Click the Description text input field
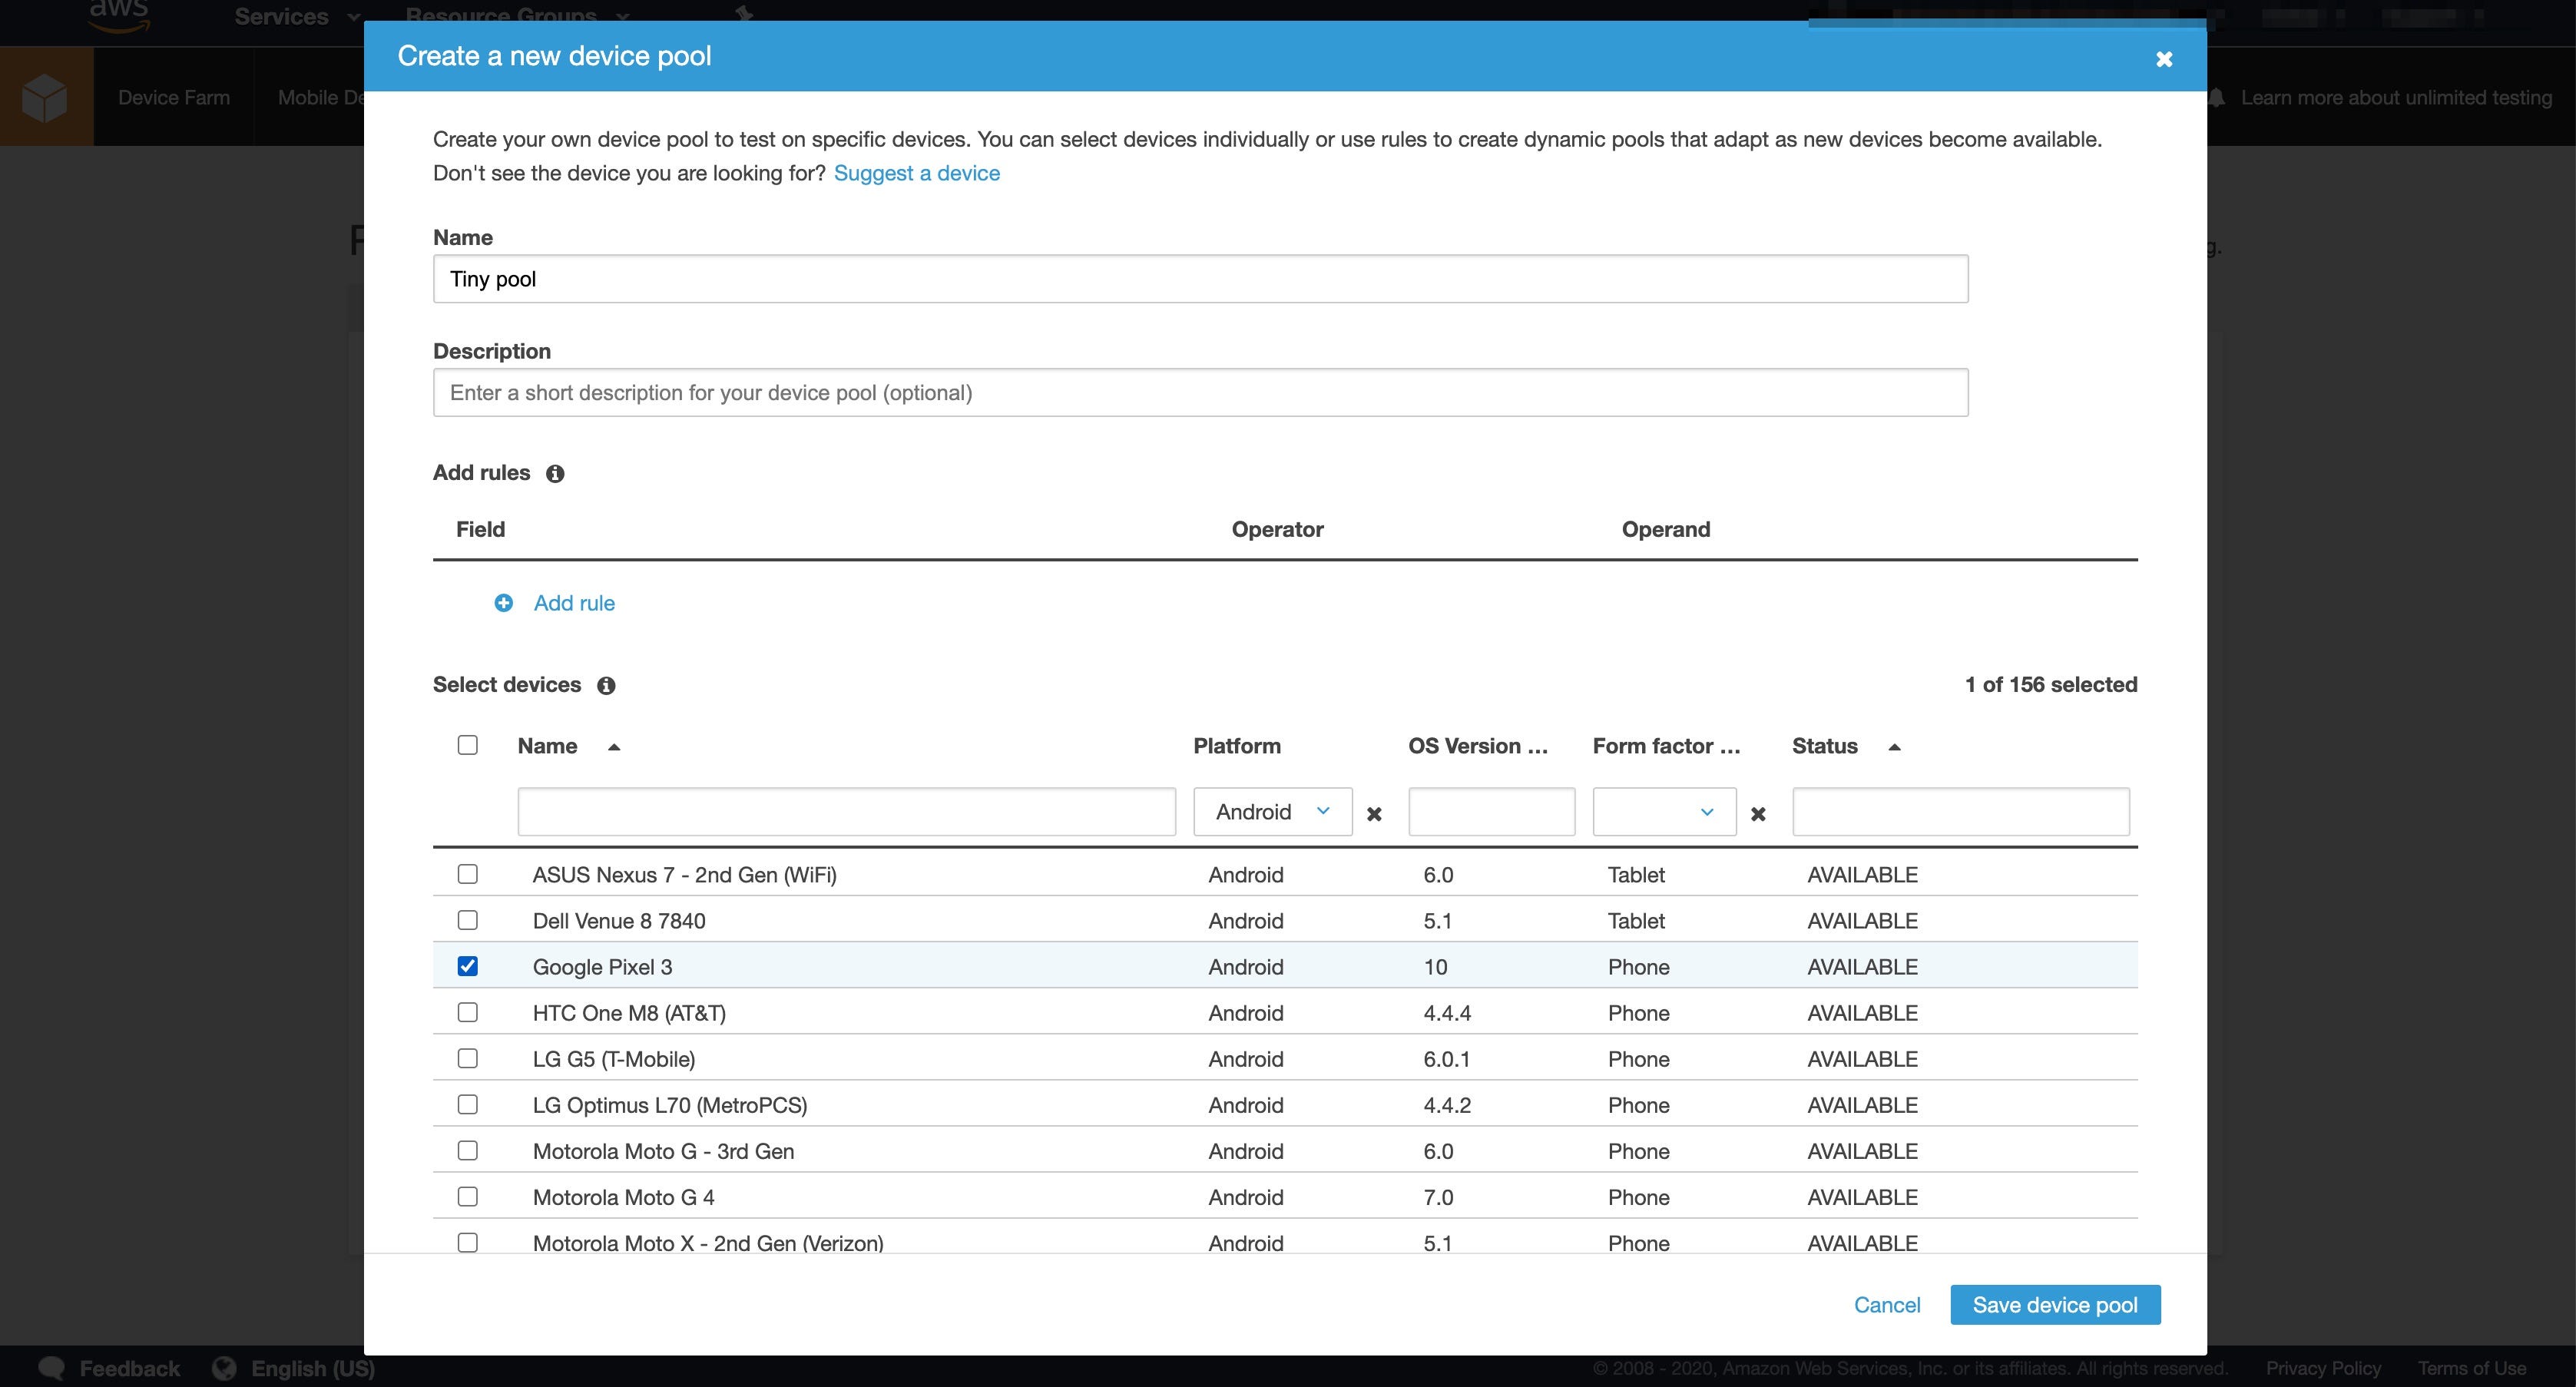This screenshot has height=1387, width=2576. coord(1200,393)
